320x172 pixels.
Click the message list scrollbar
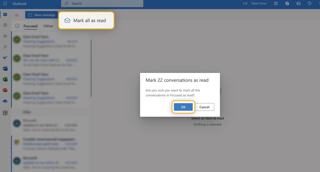click(91, 68)
